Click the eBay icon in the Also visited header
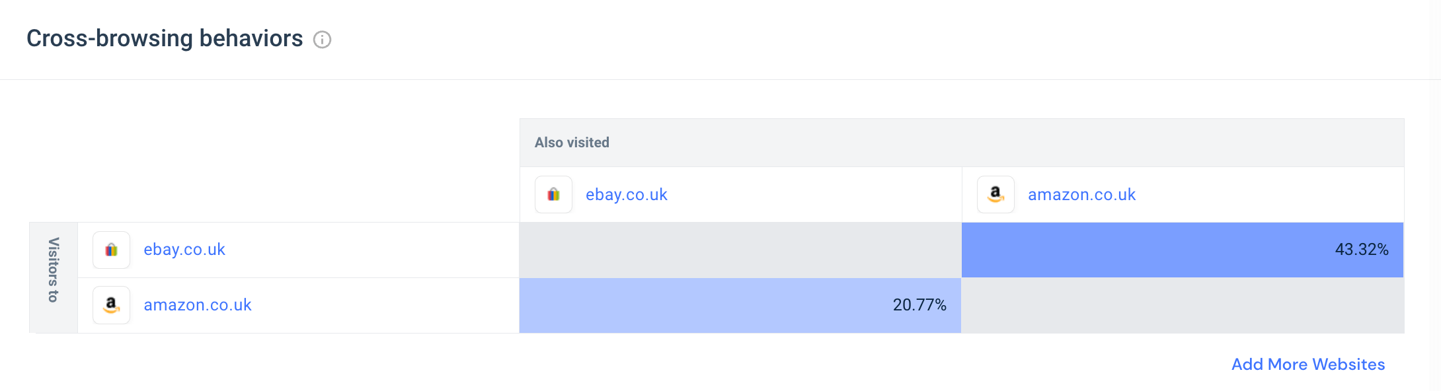 (x=553, y=194)
